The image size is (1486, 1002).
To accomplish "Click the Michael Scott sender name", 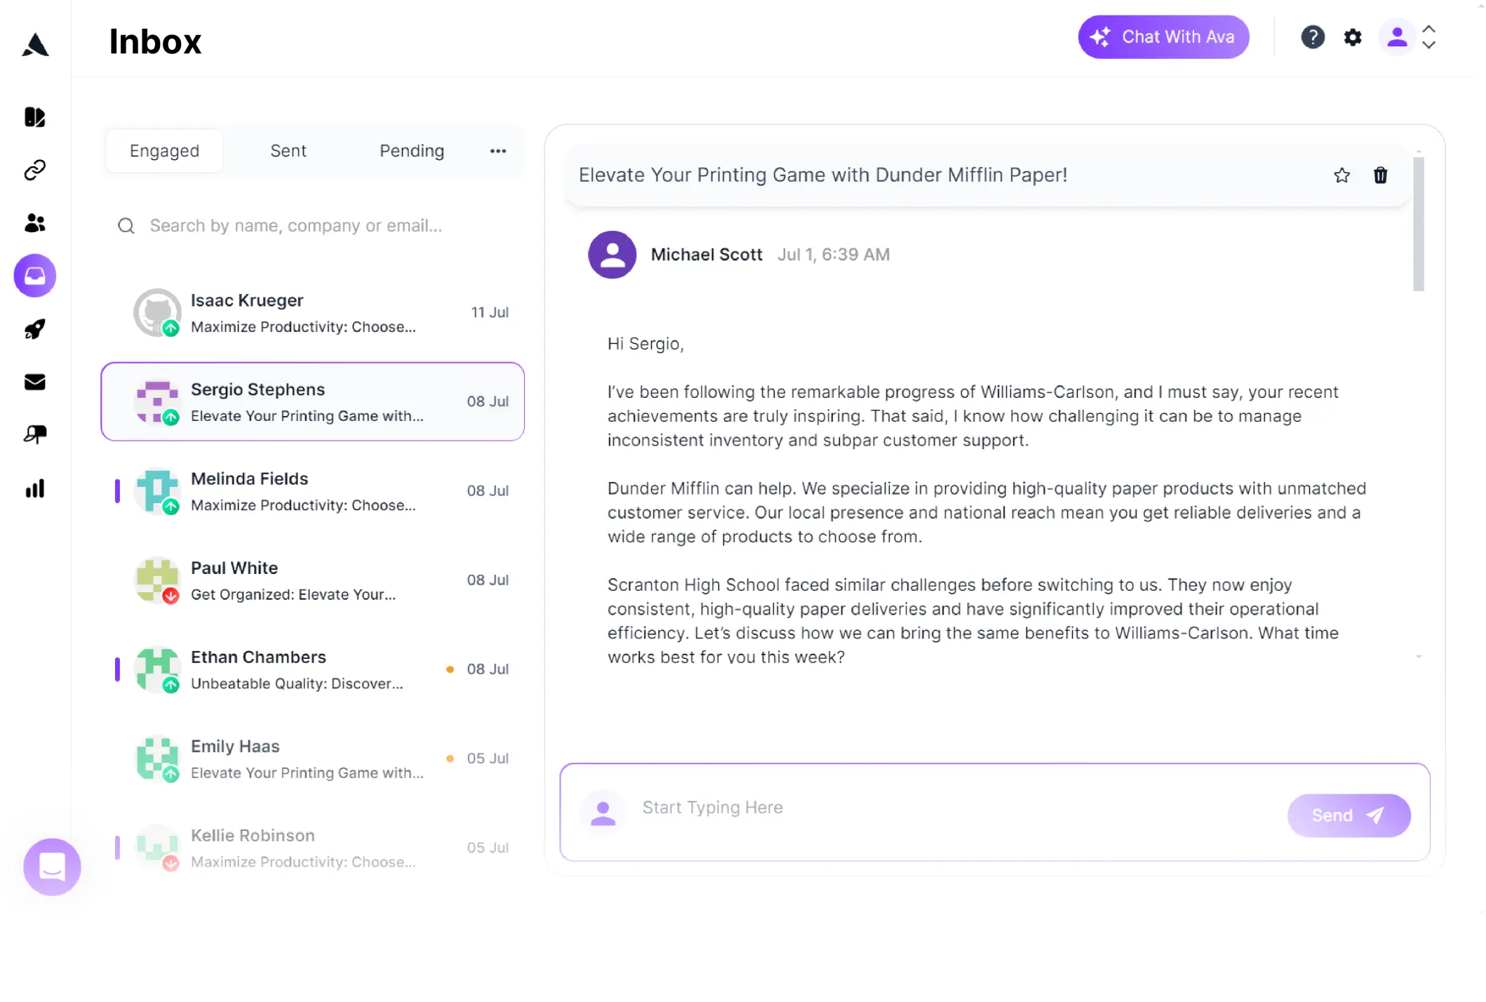I will [x=706, y=255].
